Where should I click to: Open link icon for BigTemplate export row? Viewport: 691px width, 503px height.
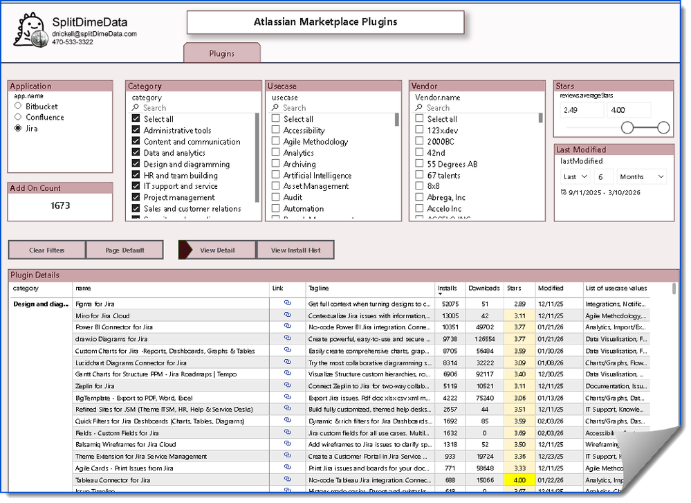point(287,396)
